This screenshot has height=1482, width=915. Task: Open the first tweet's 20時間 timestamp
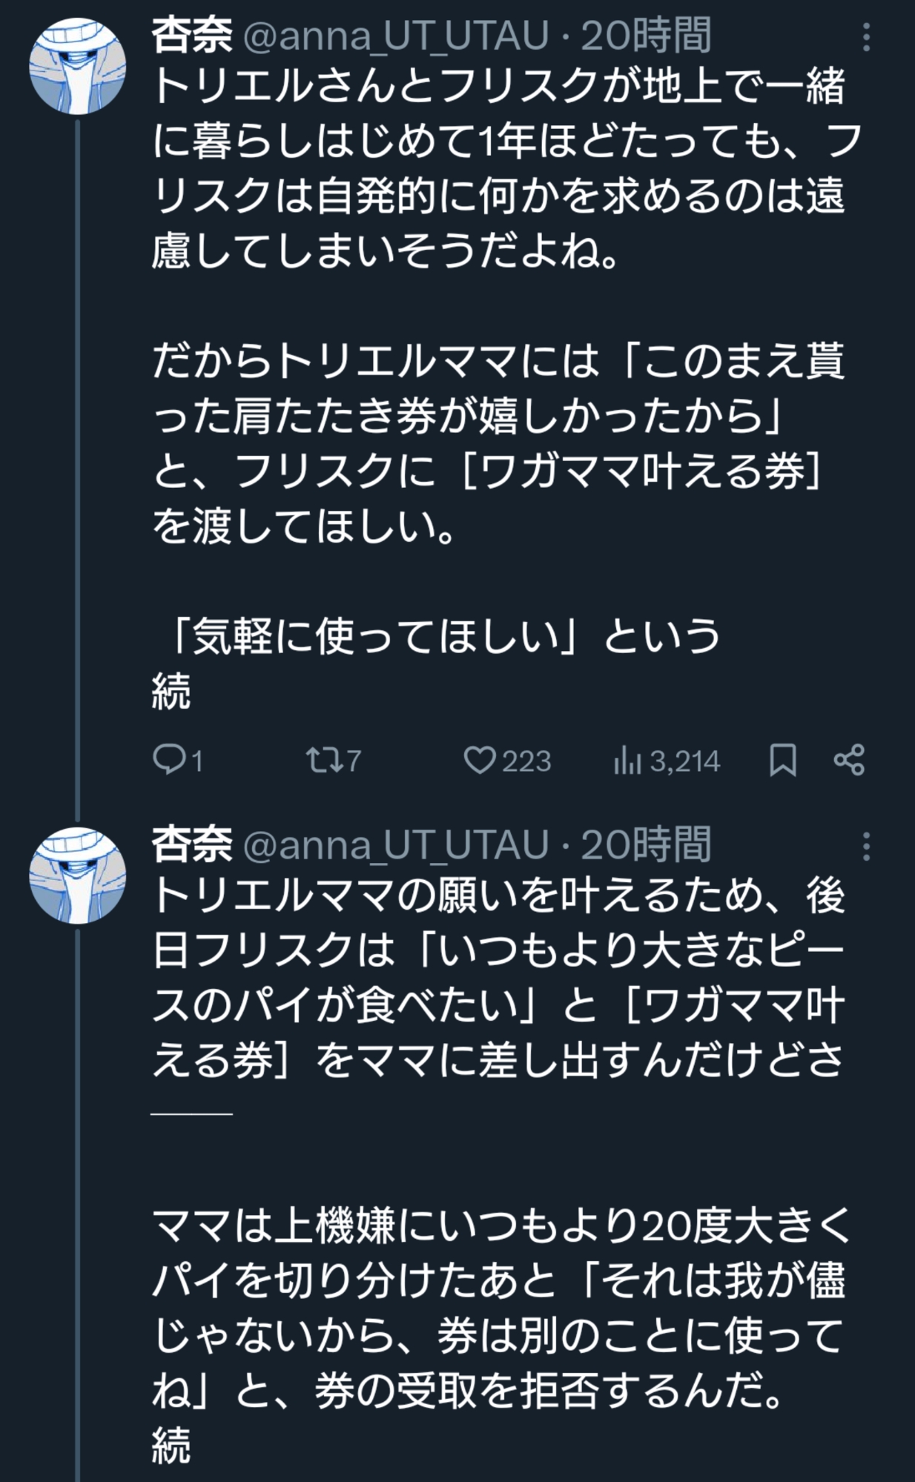tap(646, 36)
